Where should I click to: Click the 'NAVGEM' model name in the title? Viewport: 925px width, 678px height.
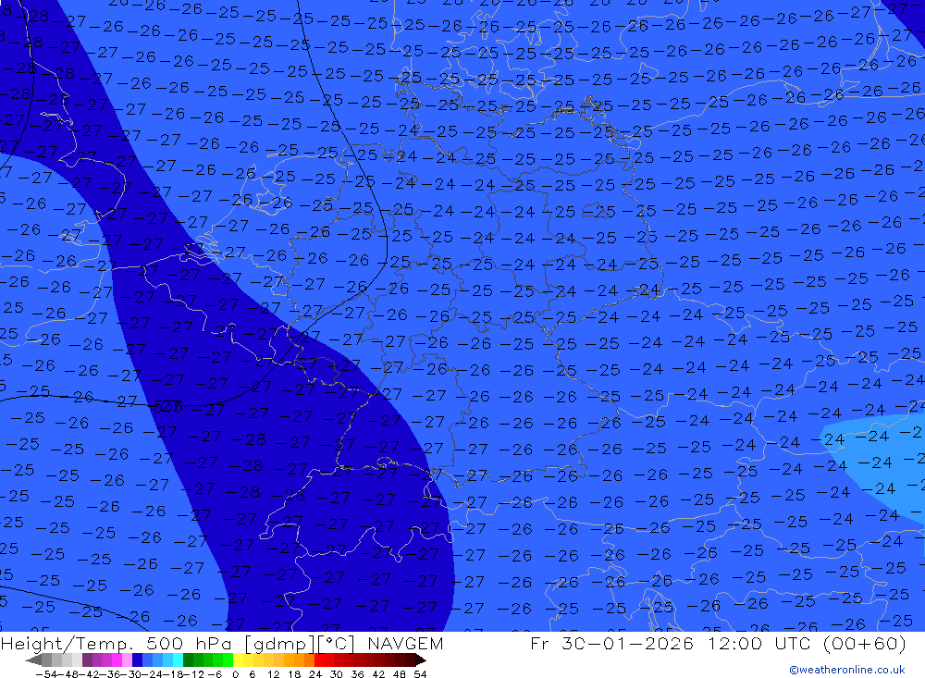tap(405, 643)
